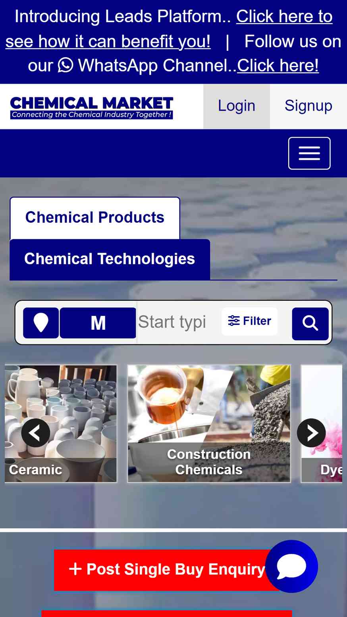
Task: Open the Ceramic category card
Action: (61, 424)
